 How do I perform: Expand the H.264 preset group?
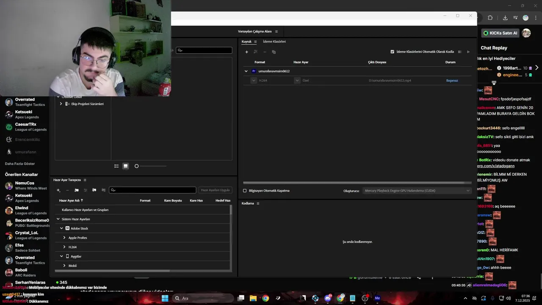(64, 247)
